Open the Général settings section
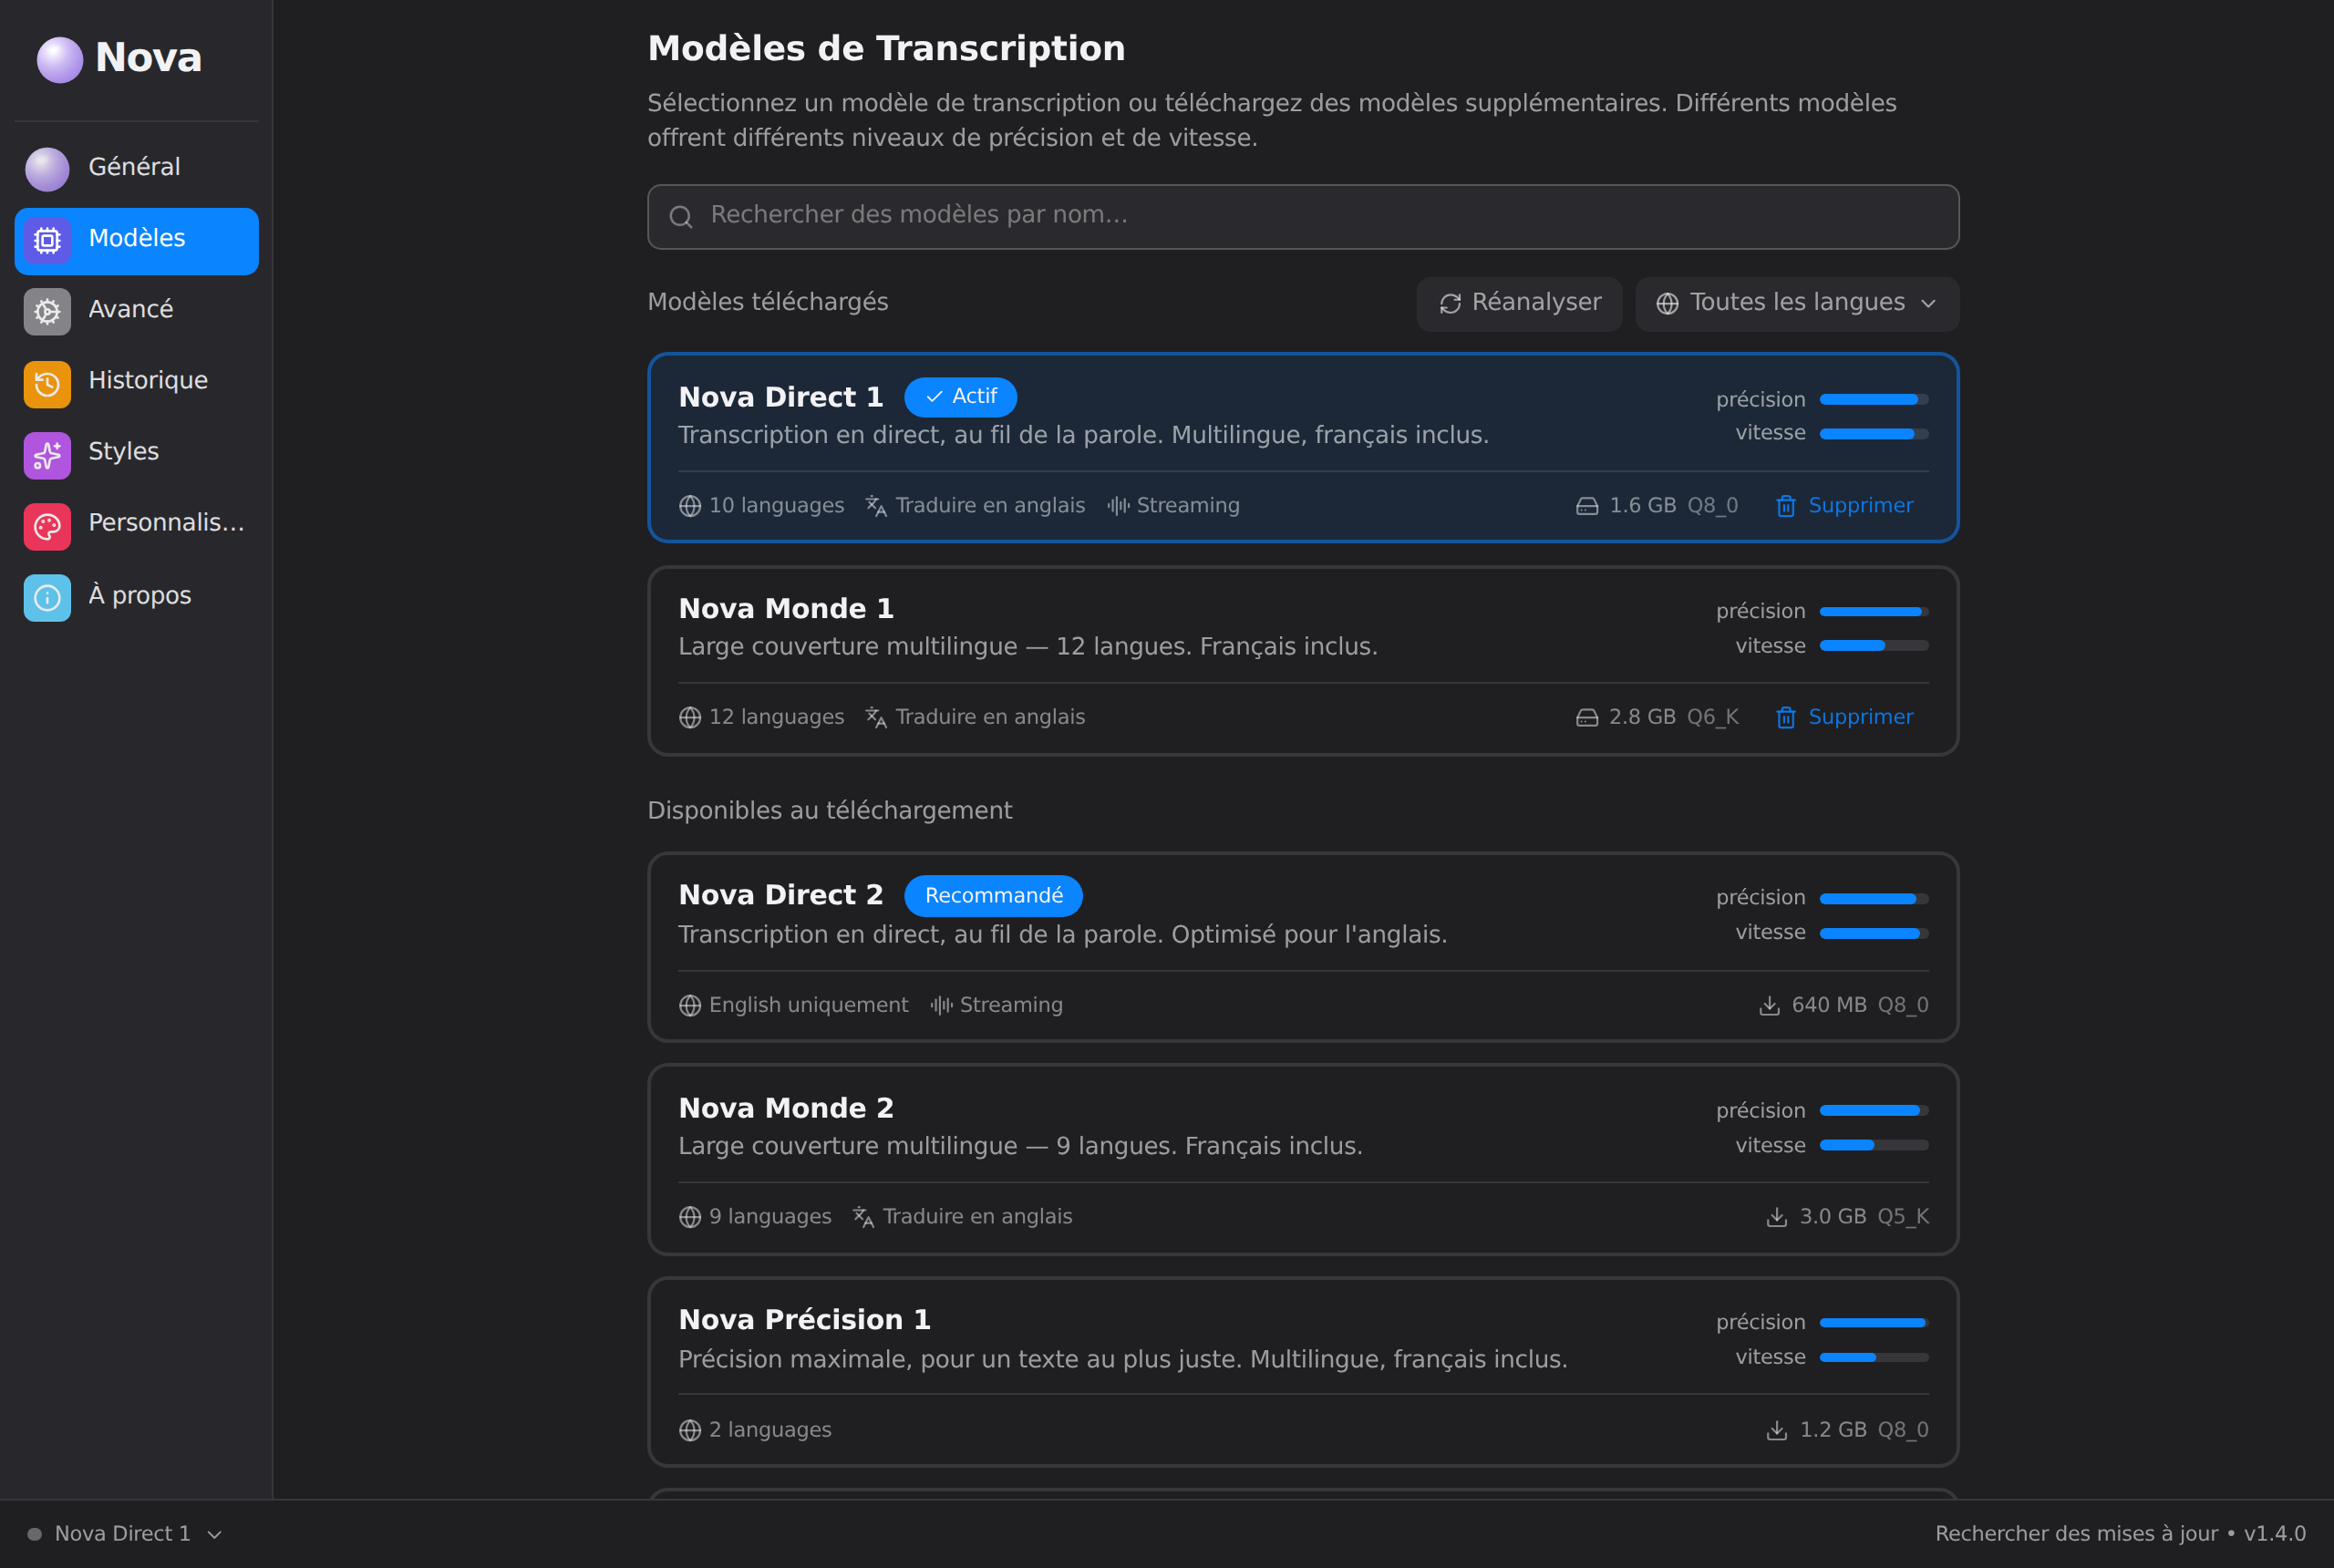The height and width of the screenshot is (1568, 2334). [137, 168]
